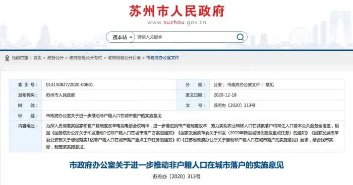
Task: Click the search magnifier icon
Action: tap(240, 37)
